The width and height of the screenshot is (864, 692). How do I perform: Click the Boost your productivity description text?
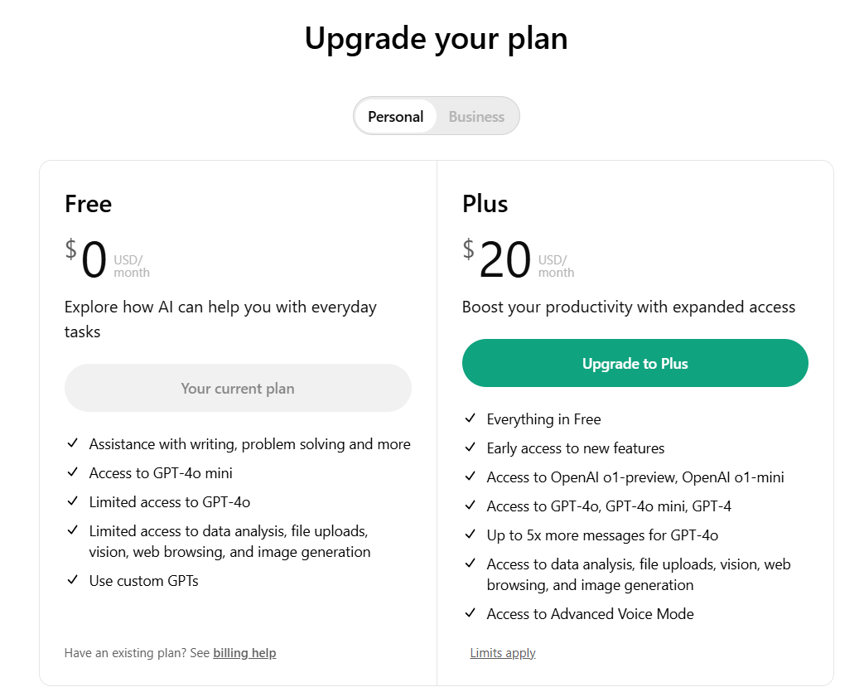[629, 307]
